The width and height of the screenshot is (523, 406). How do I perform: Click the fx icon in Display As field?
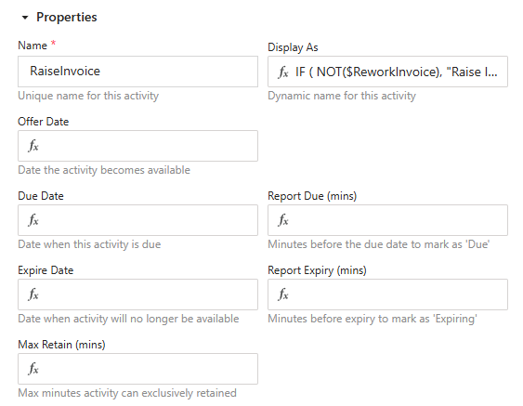coord(283,72)
